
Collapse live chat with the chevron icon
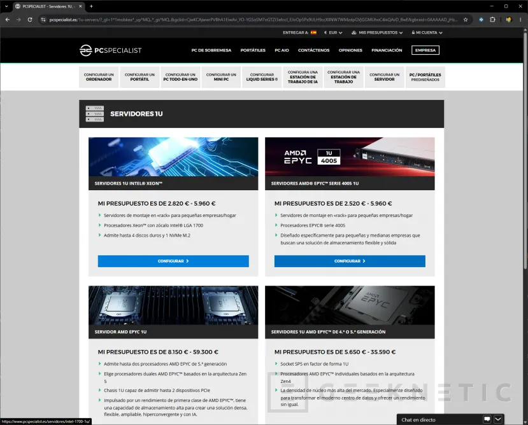coord(498,419)
